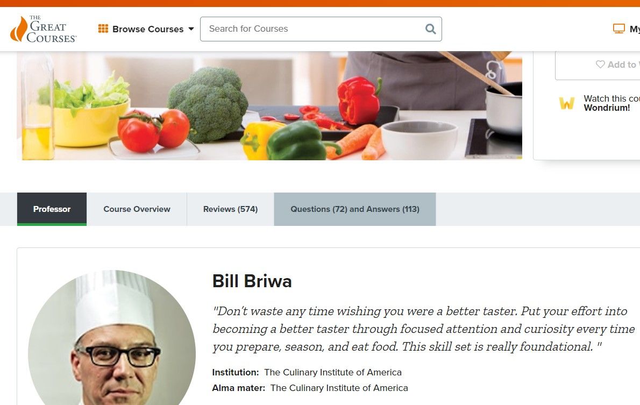Click the Add to wishlist button
Viewport: 640px width, 405px height.
[598, 65]
